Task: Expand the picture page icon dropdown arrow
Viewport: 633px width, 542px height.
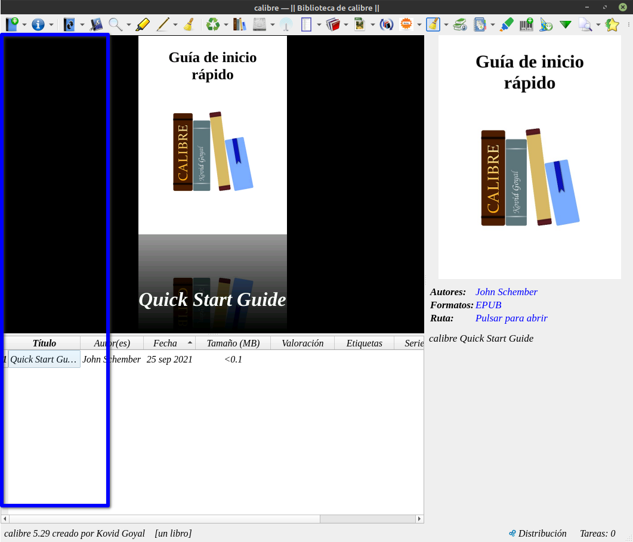Action: point(373,25)
